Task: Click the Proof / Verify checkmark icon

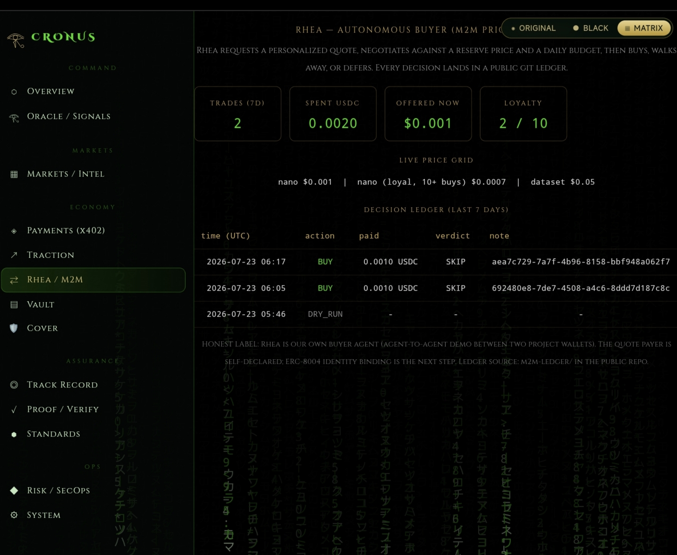Action: click(x=14, y=410)
